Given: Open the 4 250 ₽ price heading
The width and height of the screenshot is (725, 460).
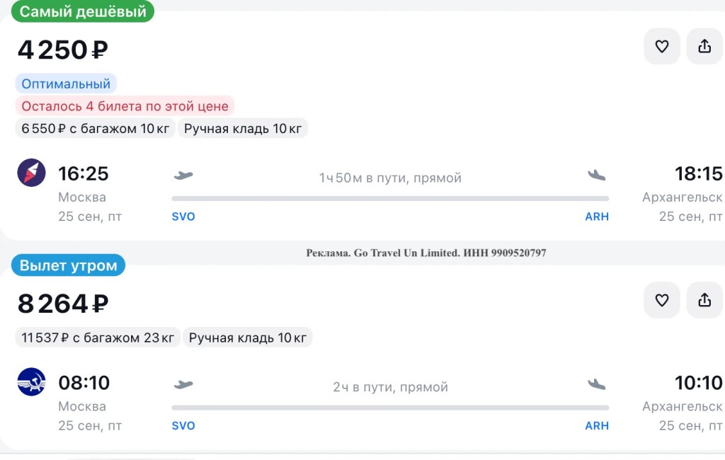Looking at the screenshot, I should (x=63, y=50).
